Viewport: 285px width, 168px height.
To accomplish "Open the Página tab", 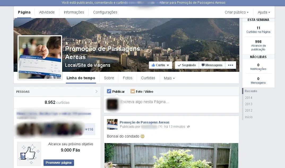I will (24, 12).
